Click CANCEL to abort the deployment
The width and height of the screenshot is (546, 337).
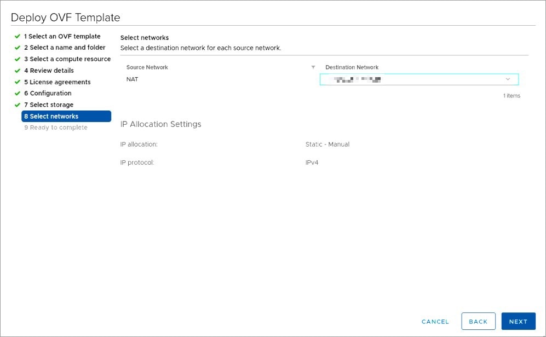click(434, 321)
